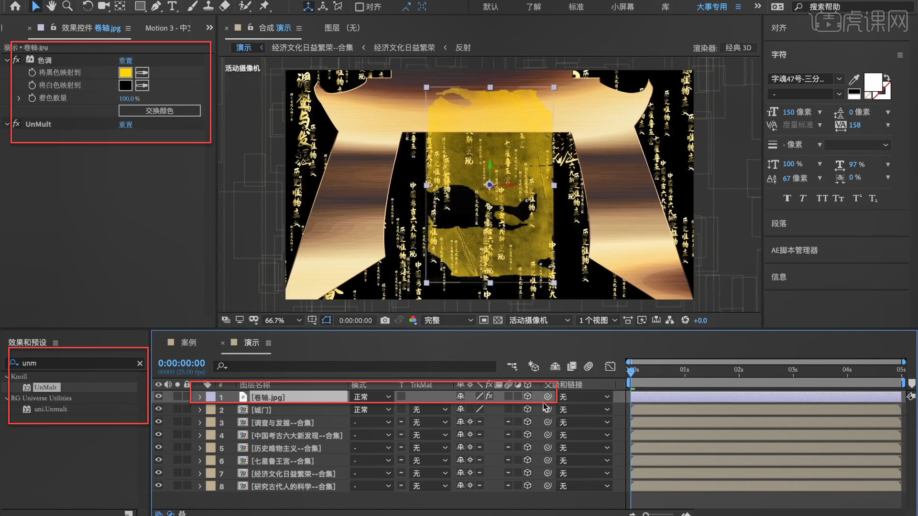
Task: Click the Home icon in top toolbar
Action: click(x=15, y=6)
